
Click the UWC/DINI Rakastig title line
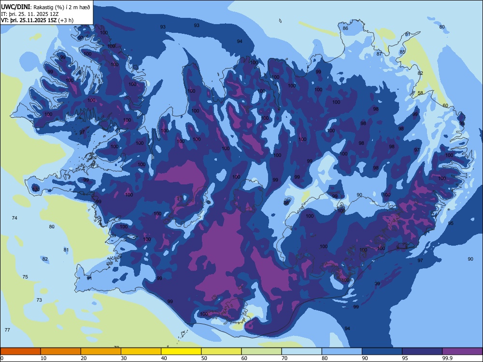point(45,7)
